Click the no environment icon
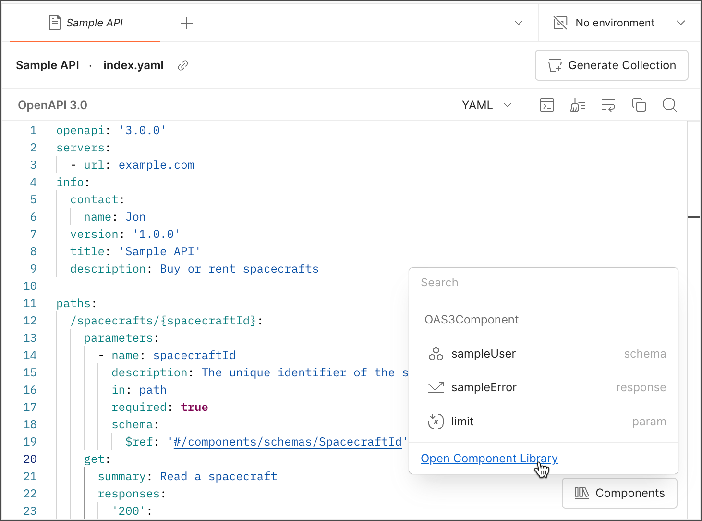The image size is (702, 521). click(560, 23)
